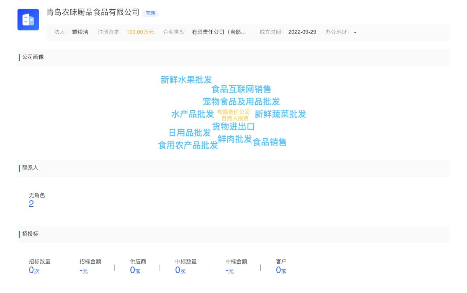
Task: Open the 官网 official website link
Action: click(150, 13)
